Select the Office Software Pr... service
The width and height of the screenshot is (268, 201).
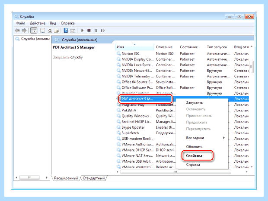pos(137,87)
